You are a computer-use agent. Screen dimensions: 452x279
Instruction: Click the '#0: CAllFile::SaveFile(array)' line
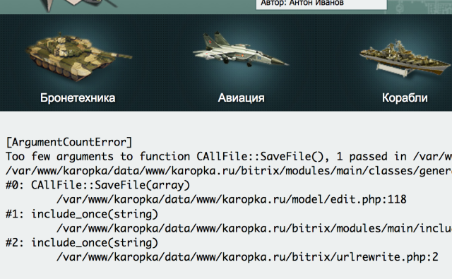[x=97, y=185]
